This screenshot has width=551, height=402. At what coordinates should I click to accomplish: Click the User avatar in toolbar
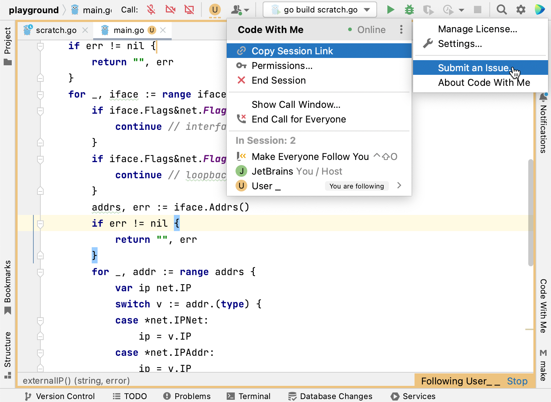[x=215, y=10]
